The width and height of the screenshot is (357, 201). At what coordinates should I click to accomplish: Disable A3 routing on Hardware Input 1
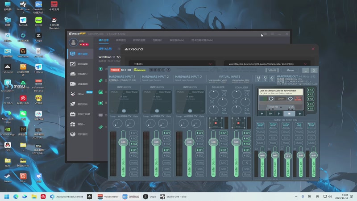[x=133, y=144]
